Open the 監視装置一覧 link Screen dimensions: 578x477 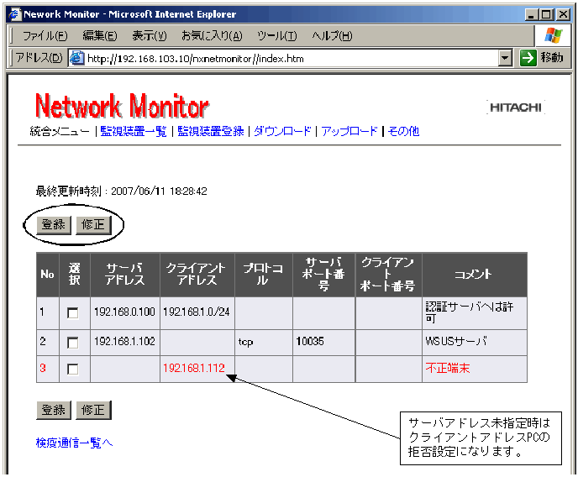tap(134, 131)
